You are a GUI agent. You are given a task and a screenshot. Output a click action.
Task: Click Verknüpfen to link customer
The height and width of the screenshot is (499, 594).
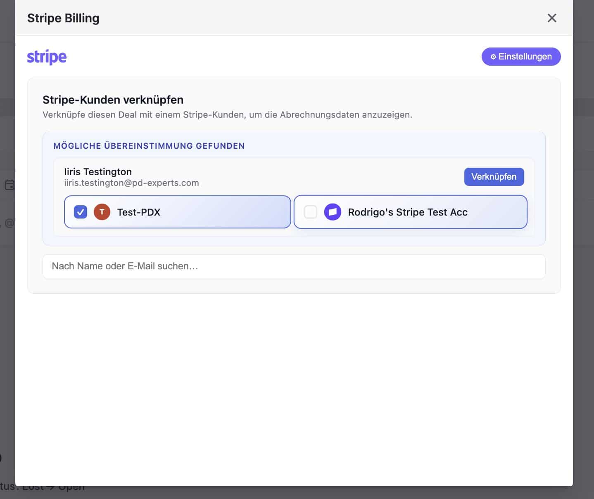(x=494, y=177)
